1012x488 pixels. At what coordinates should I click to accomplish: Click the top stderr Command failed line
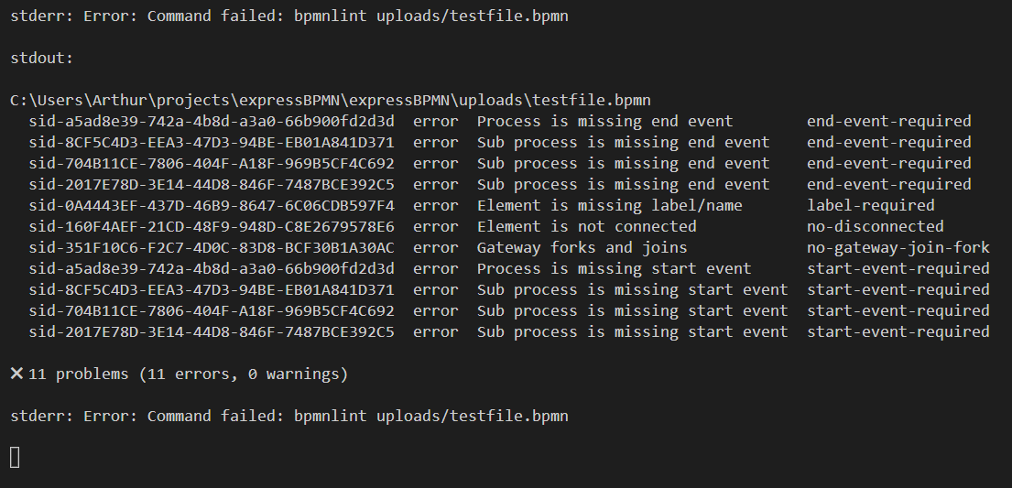click(289, 16)
